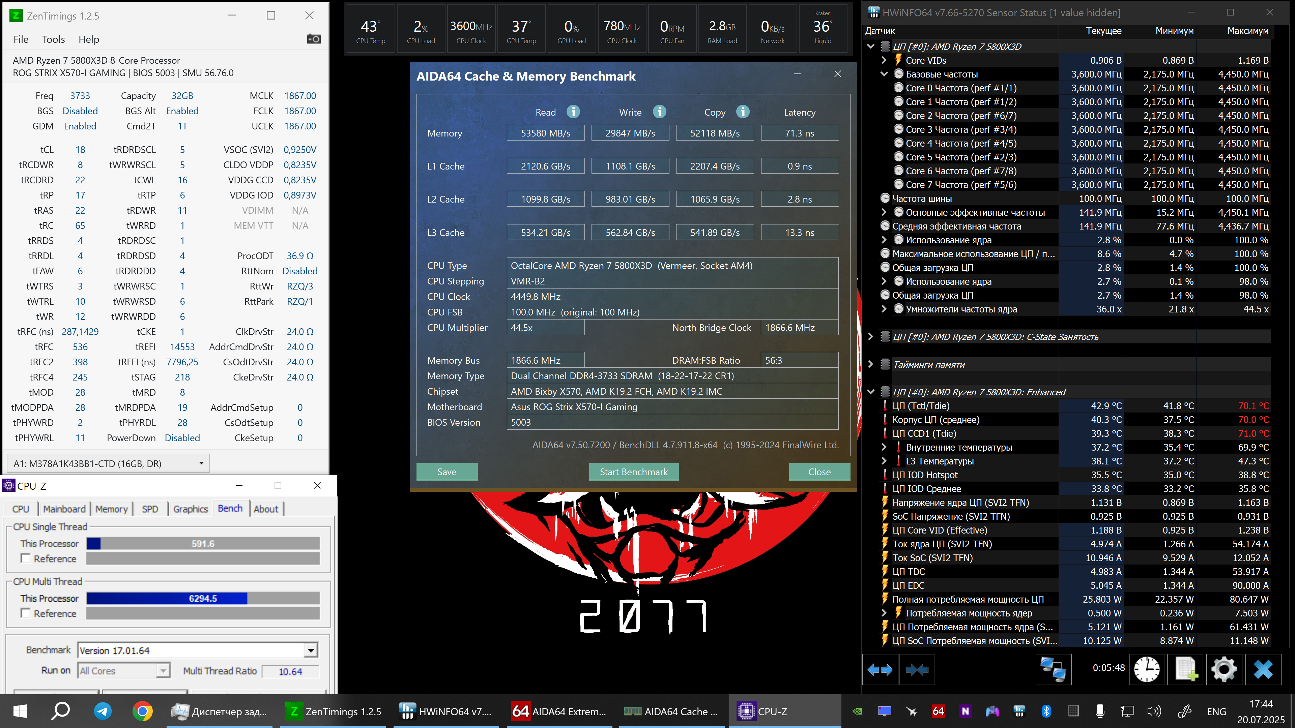Switch to CPU-Z Memory tab
Image resolution: width=1295 pixels, height=728 pixels.
point(111,509)
